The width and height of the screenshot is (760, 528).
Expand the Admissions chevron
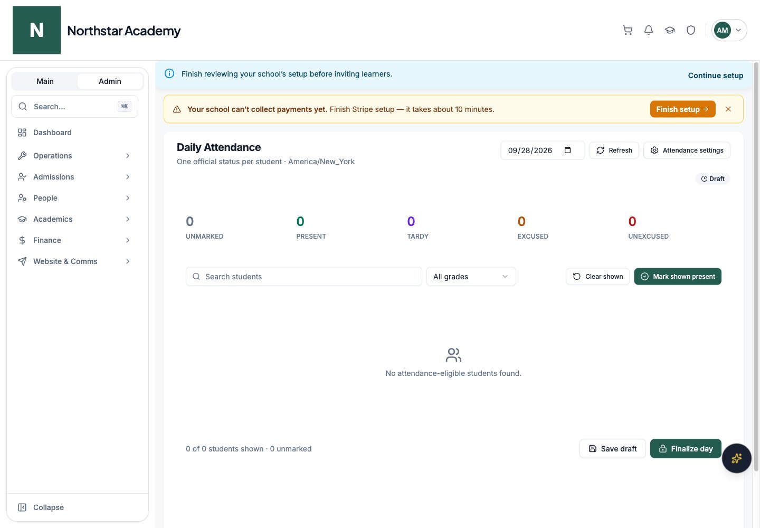pyautogui.click(x=128, y=177)
